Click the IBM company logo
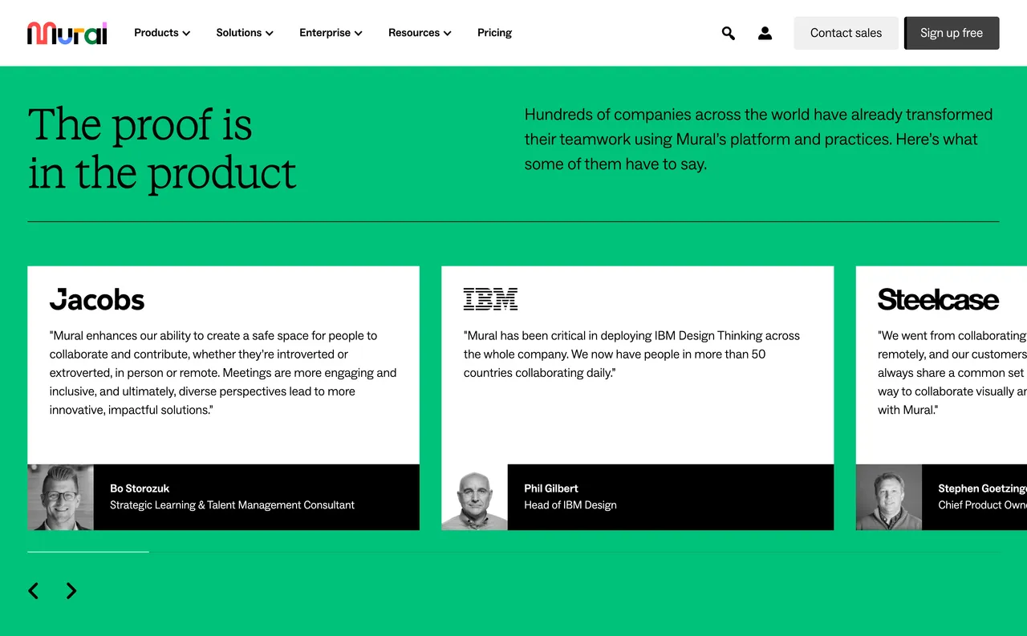1027x636 pixels. pos(490,298)
